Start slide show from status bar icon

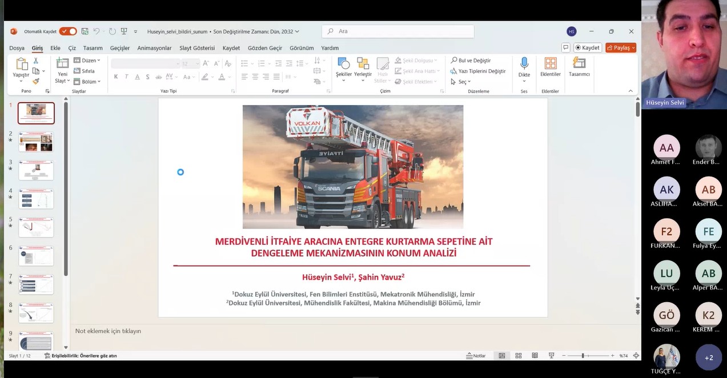click(552, 356)
